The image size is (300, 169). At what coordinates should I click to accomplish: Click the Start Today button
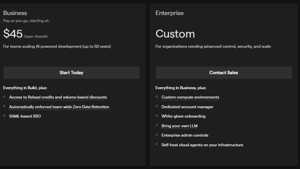(71, 73)
